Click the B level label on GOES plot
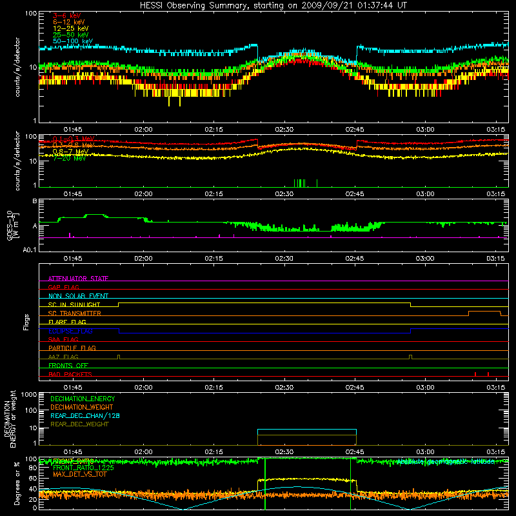Screen dimensions: 516x516 tap(35, 201)
